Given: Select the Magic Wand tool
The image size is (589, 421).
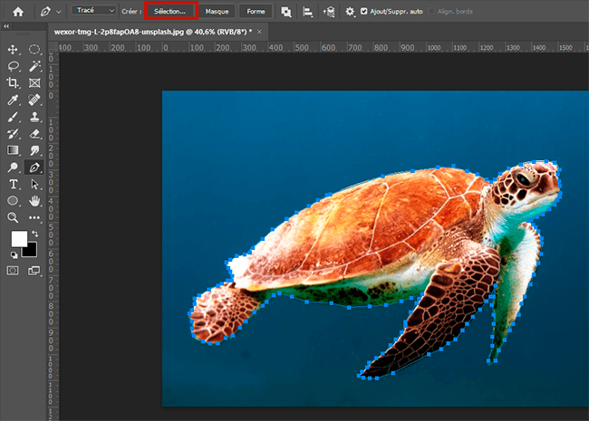Looking at the screenshot, I should pos(34,66).
